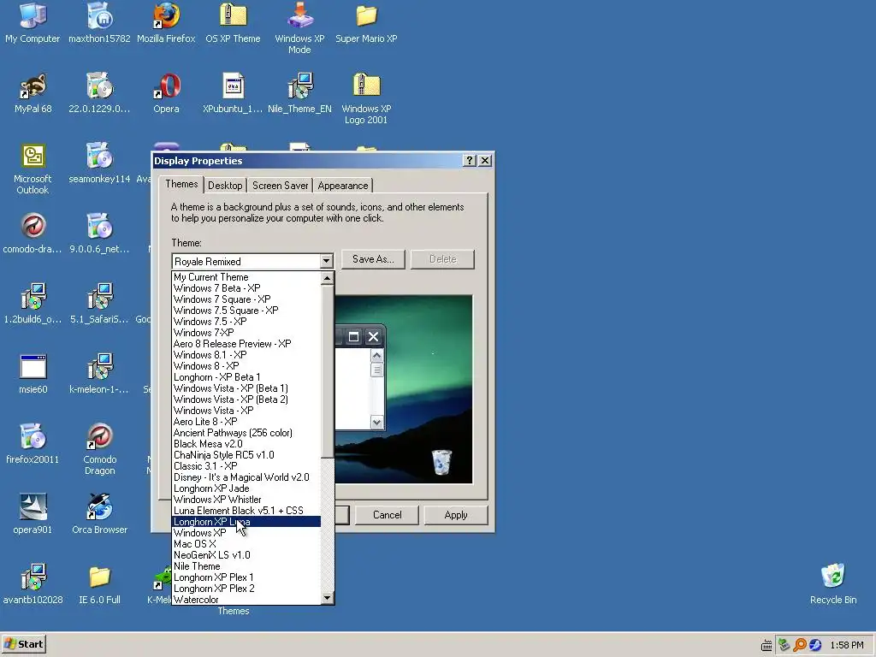This screenshot has width=876, height=657.
Task: Click the Start button
Action: [23, 644]
